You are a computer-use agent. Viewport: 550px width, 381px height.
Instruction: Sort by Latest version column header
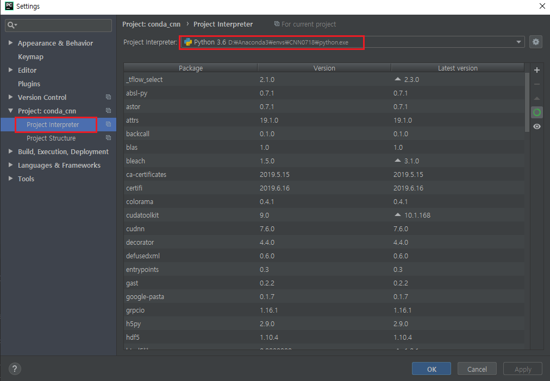(458, 68)
